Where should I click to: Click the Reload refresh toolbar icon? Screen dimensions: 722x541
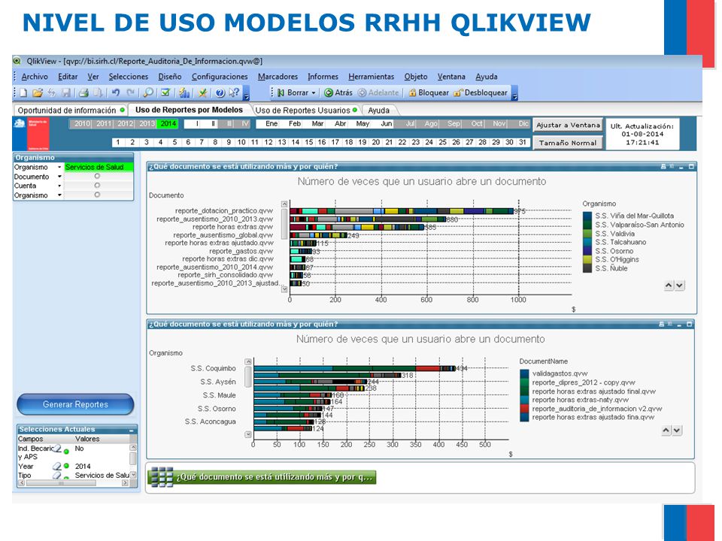click(52, 93)
